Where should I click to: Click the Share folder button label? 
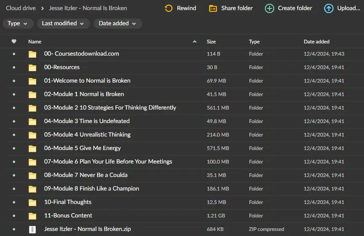point(237,8)
